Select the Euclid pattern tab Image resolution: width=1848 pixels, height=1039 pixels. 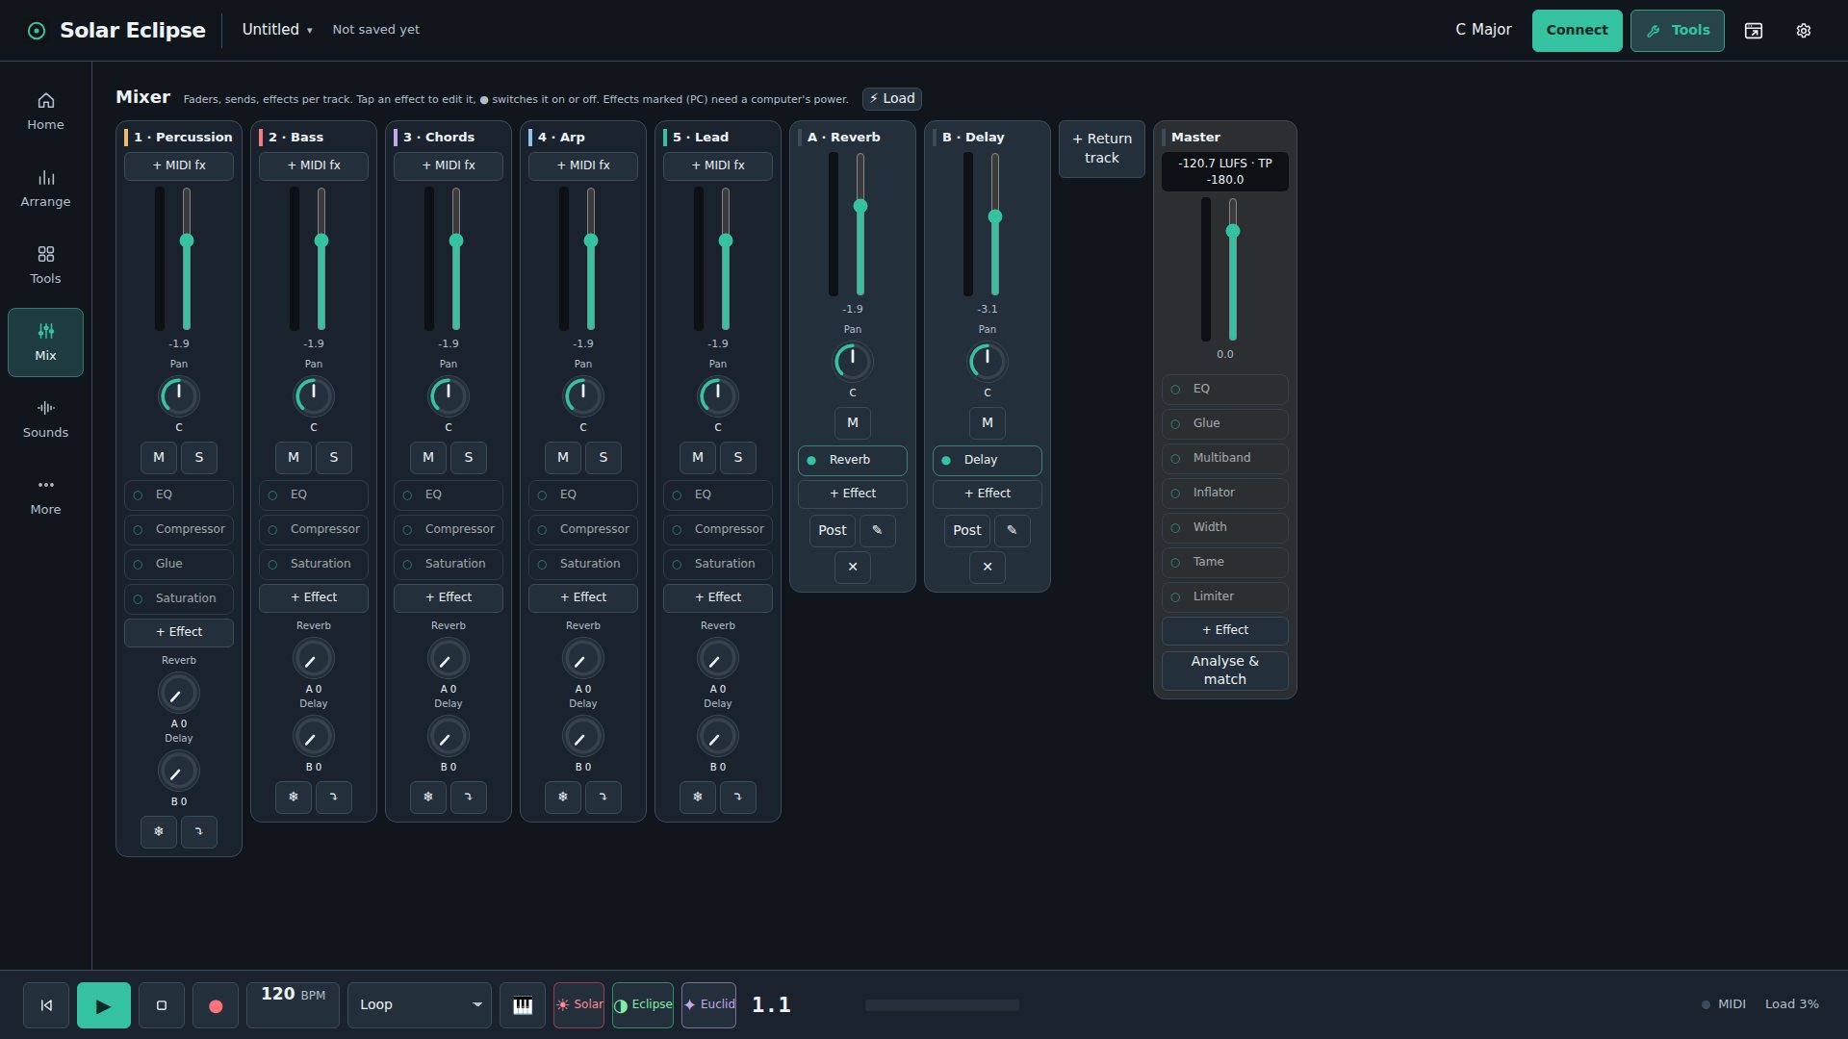[x=709, y=1005]
